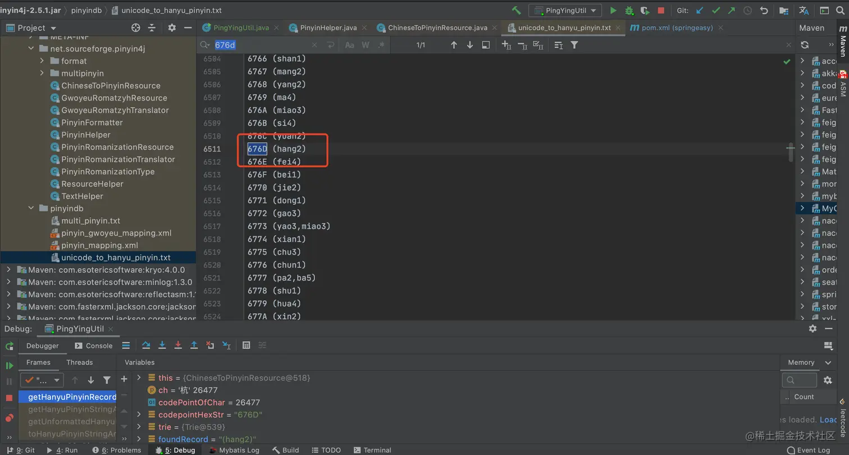Open the Terminal tool window

[x=372, y=450]
